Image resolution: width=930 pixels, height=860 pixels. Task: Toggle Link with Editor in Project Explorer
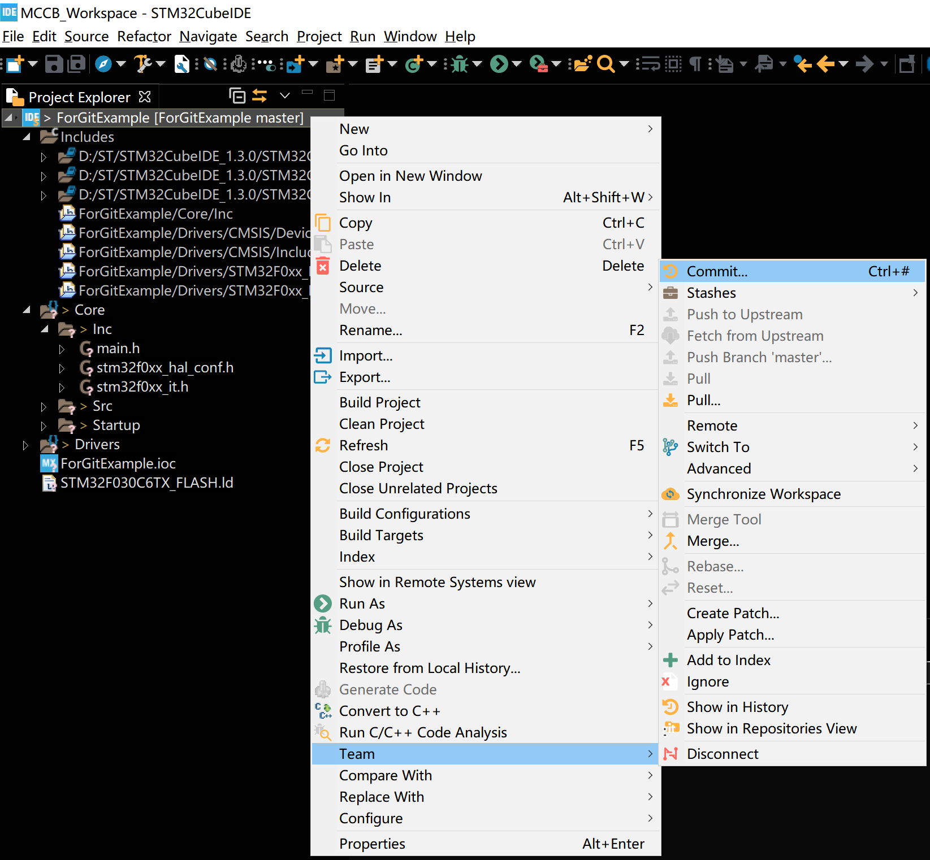[x=259, y=95]
